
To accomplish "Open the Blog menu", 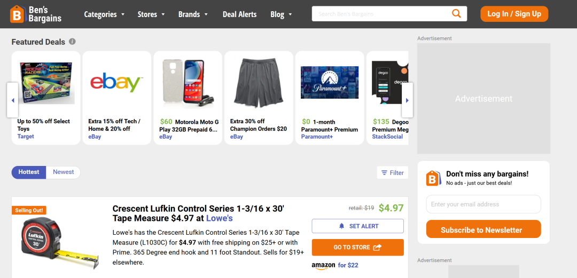I will [x=281, y=14].
